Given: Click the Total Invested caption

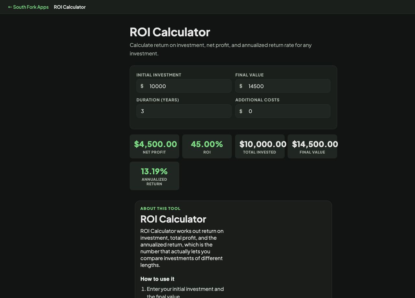Looking at the screenshot, I should click(260, 152).
